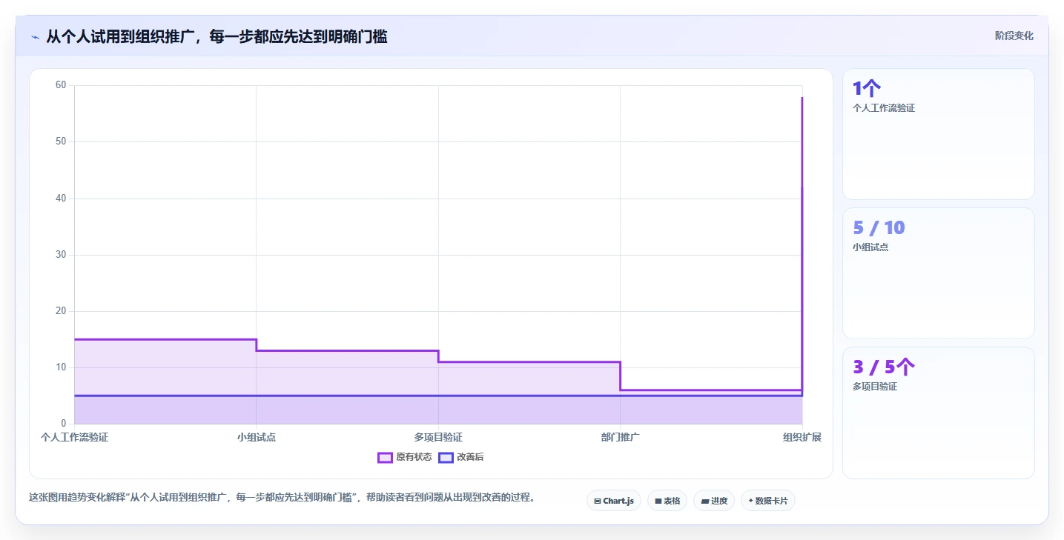1064x540 pixels.
Task: Select the 5 / 10 小组试点 card
Action: (938, 273)
